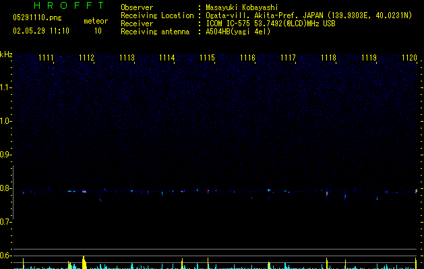The height and width of the screenshot is (269, 424).
Task: Click the 0.9 kHz axis label
Action: coord(5,155)
